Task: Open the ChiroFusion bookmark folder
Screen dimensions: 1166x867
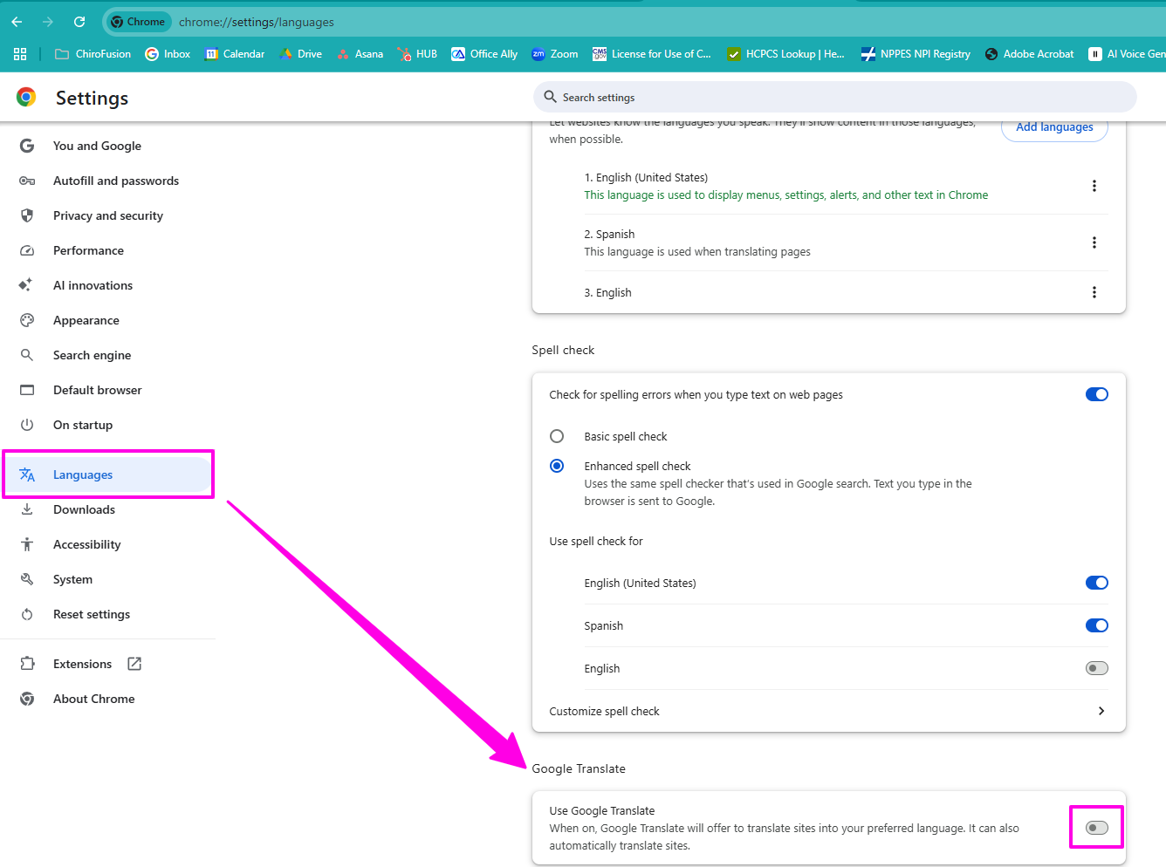Action: click(93, 54)
